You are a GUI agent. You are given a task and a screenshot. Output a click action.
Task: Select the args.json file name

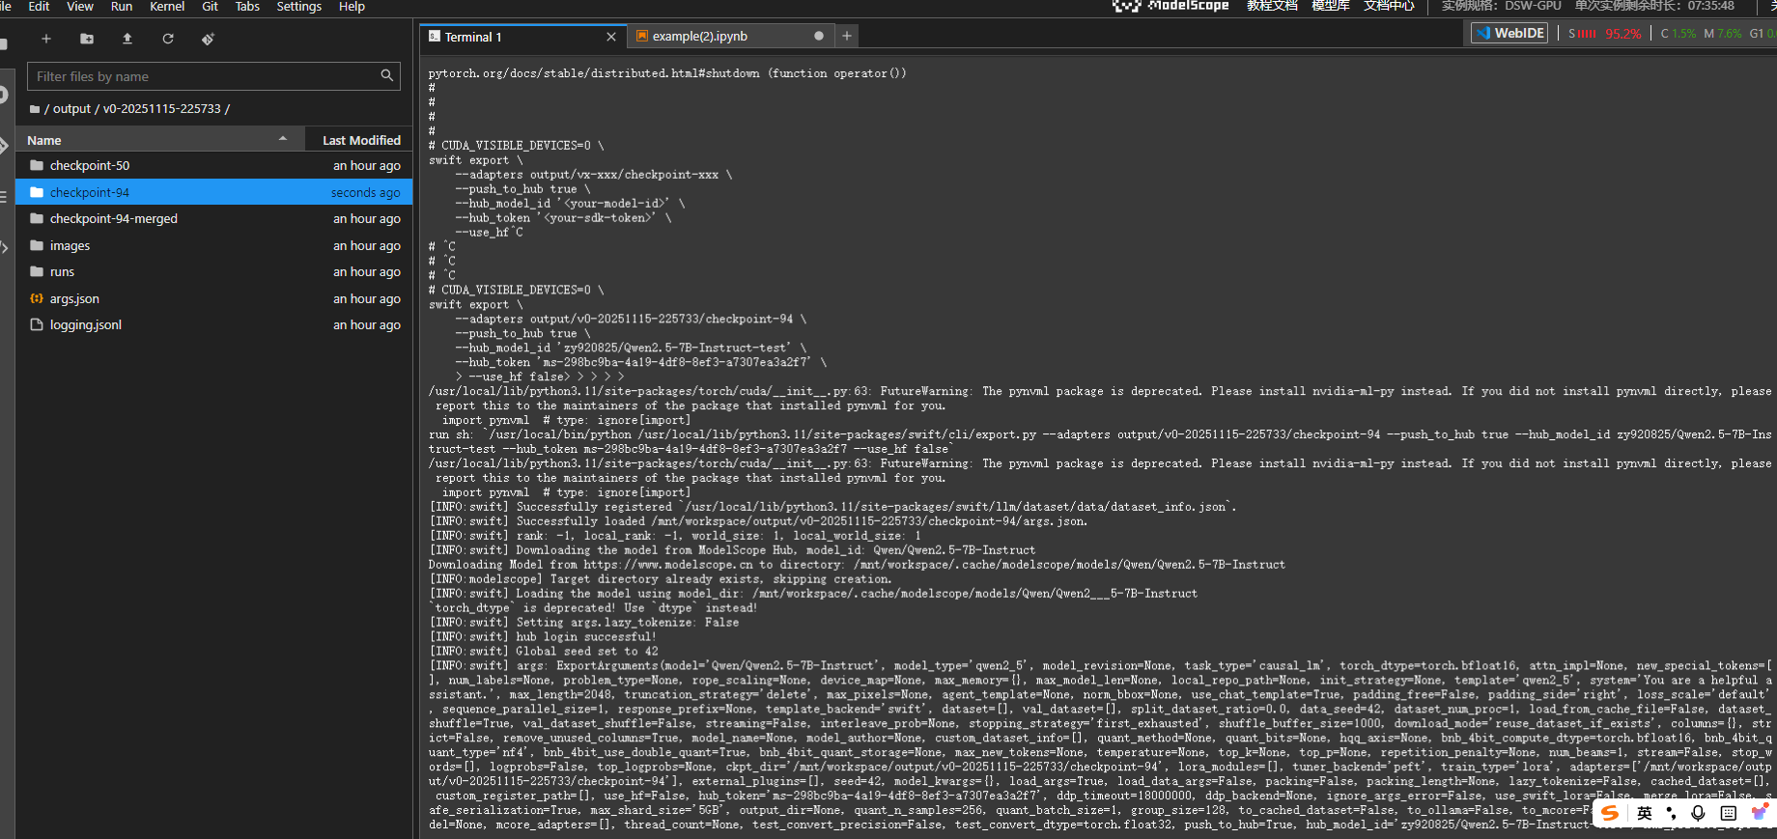pyautogui.click(x=74, y=298)
